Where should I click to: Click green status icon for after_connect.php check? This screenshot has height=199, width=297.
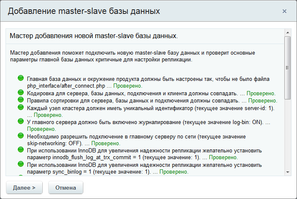coord(21,78)
